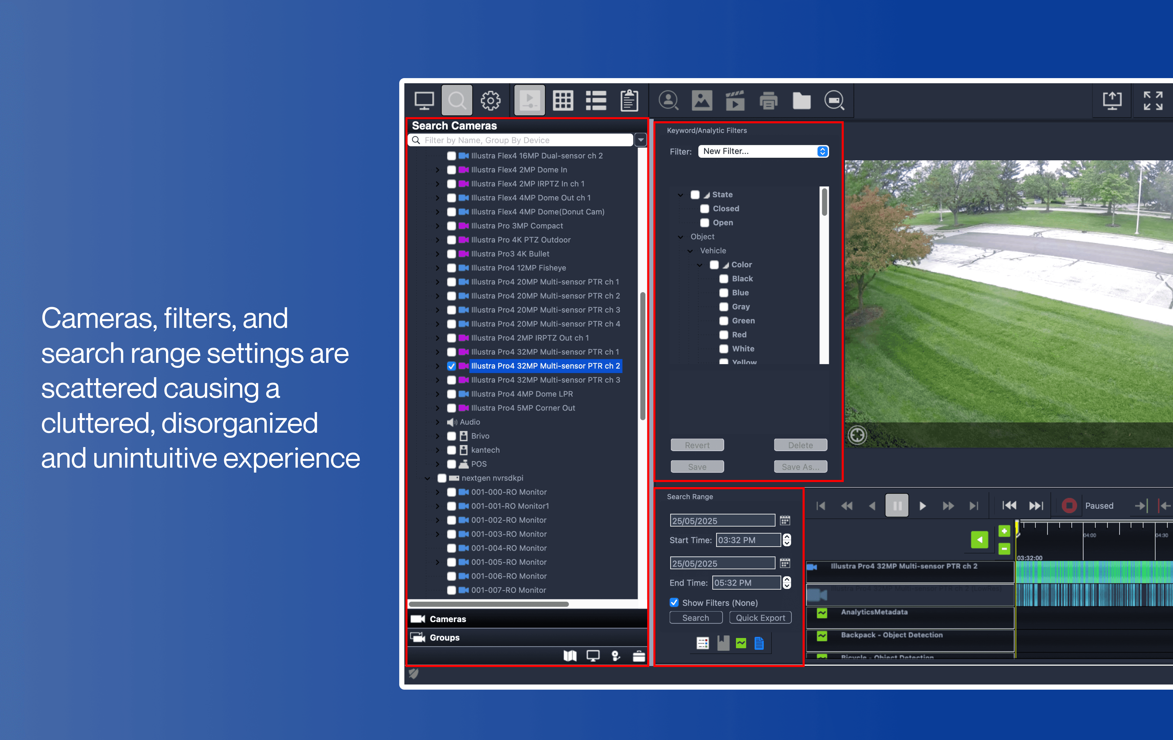Viewport: 1173px width, 740px height.
Task: Collapse the State filter group
Action: pyautogui.click(x=680, y=195)
